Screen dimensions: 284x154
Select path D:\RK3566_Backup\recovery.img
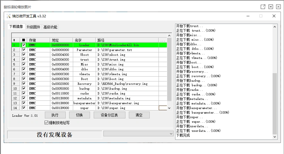pyautogui.click(x=123, y=84)
